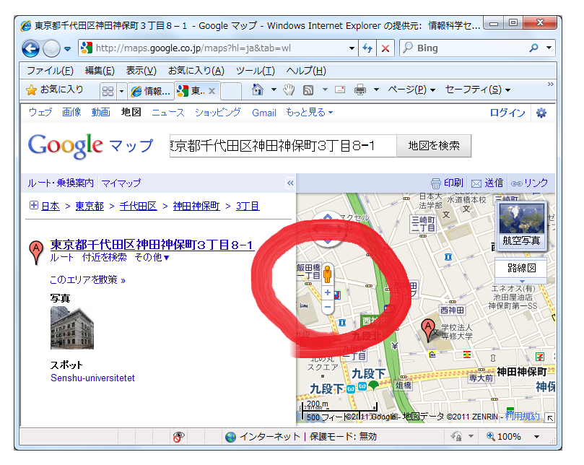Click marker A on the map

(428, 330)
